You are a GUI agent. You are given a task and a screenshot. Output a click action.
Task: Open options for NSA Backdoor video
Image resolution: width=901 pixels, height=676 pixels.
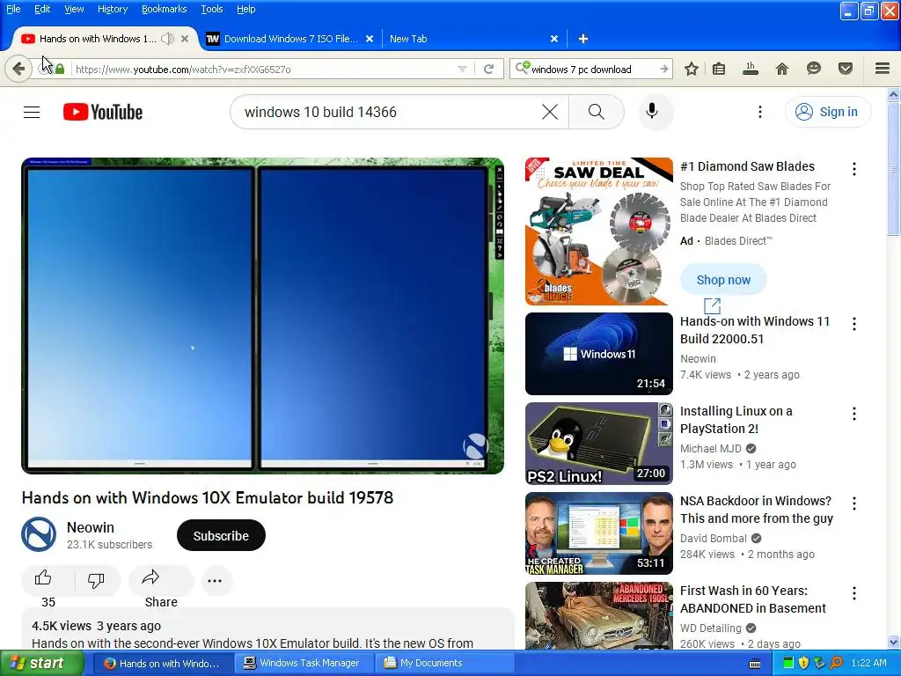click(x=854, y=503)
